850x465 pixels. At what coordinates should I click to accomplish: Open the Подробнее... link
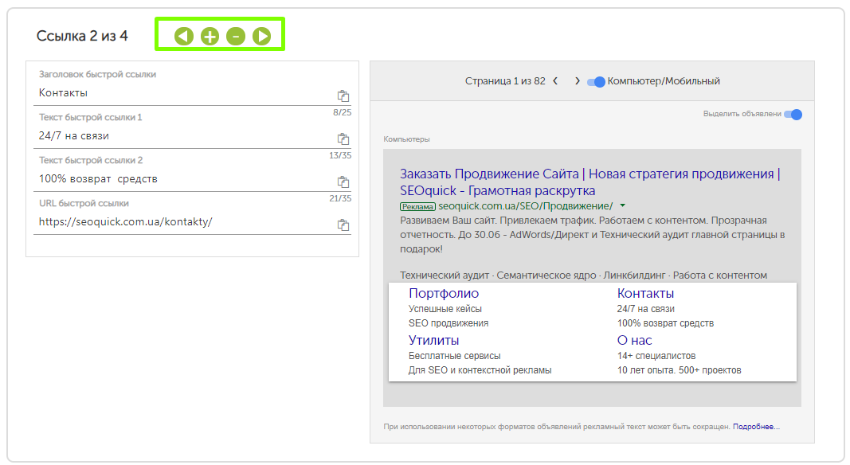(x=756, y=427)
